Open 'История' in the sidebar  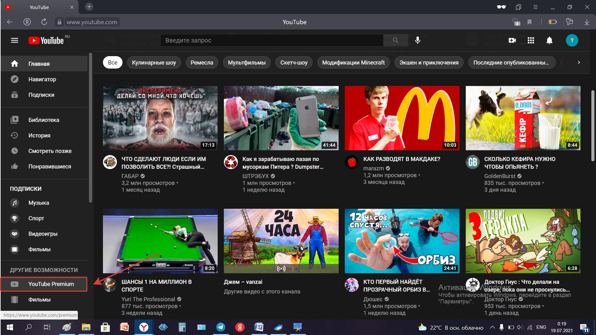[x=39, y=136]
